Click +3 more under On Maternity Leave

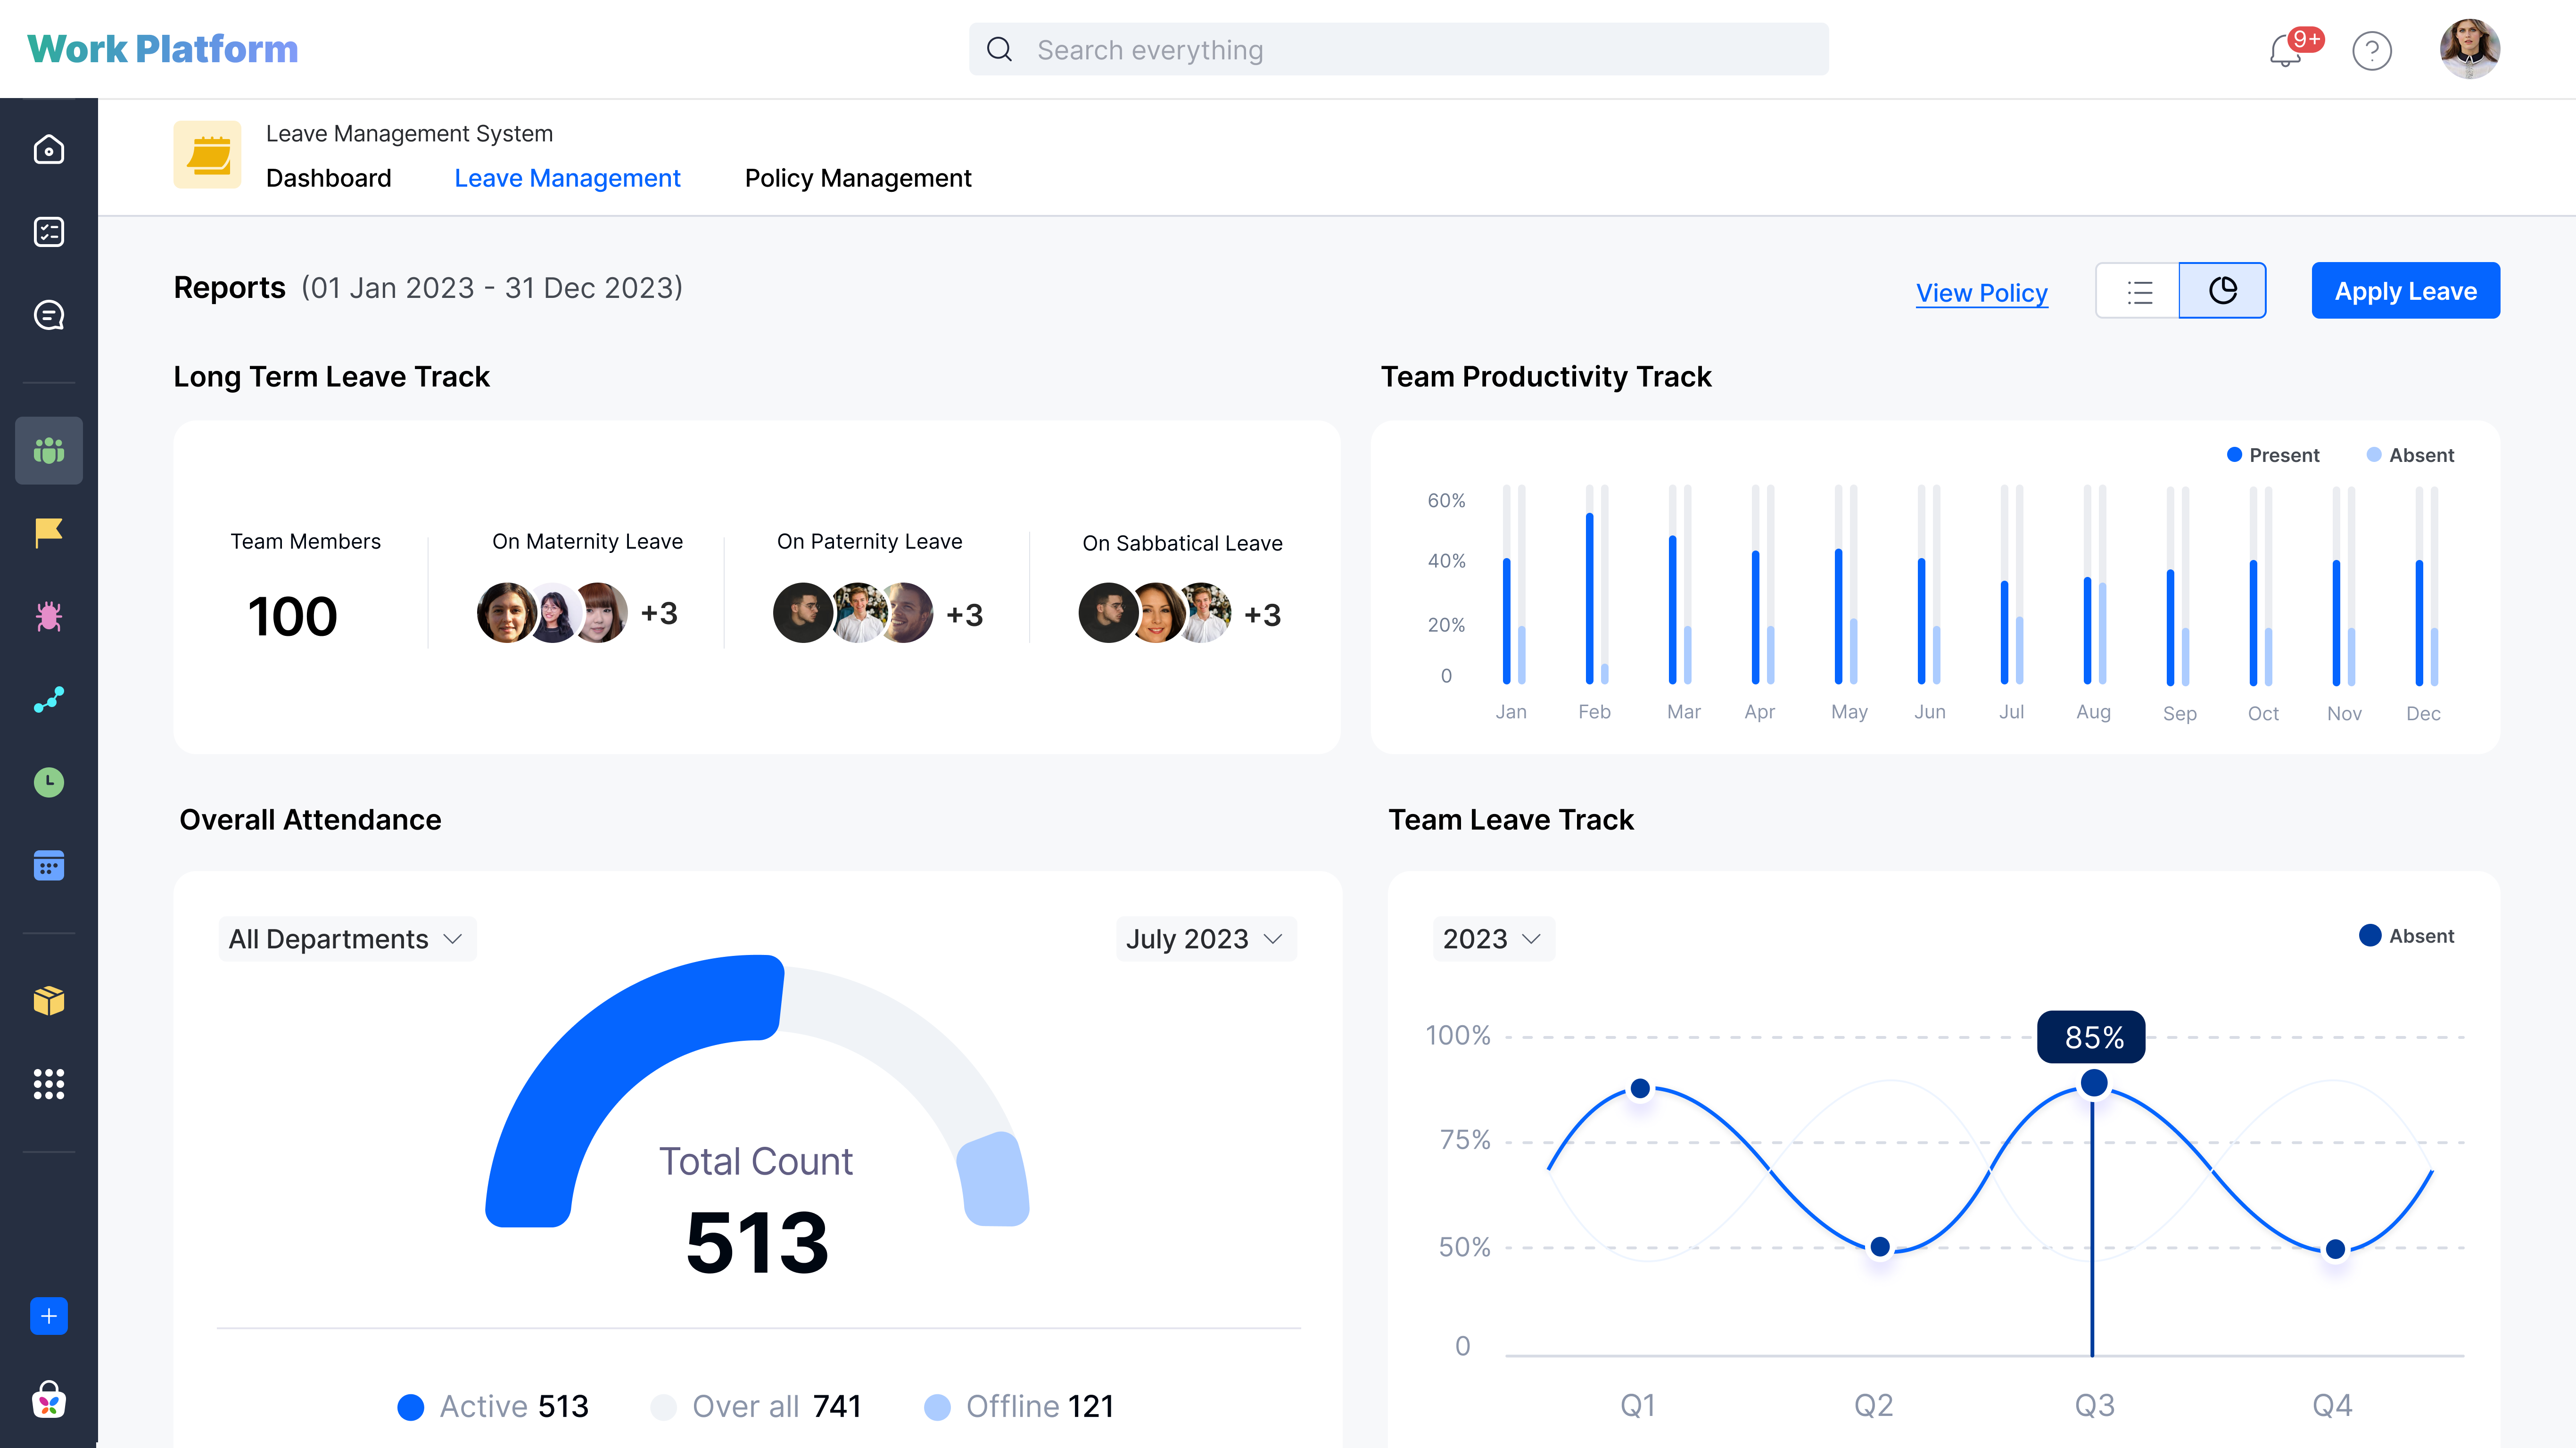coord(659,613)
